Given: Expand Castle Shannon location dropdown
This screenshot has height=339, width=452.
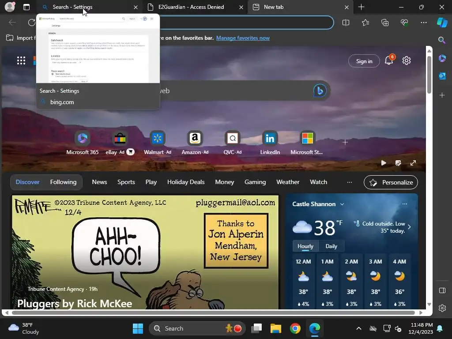Looking at the screenshot, I should click(342, 204).
